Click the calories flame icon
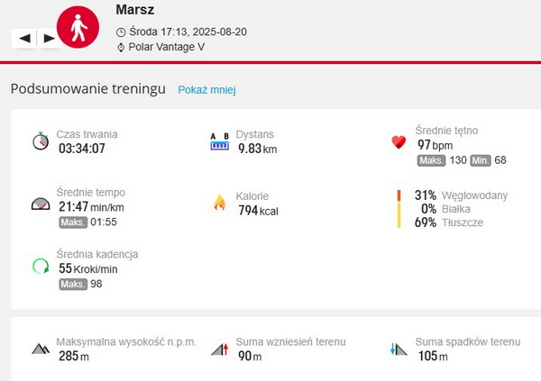 (218, 203)
